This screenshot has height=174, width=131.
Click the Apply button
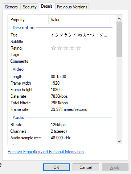pos(115,167)
